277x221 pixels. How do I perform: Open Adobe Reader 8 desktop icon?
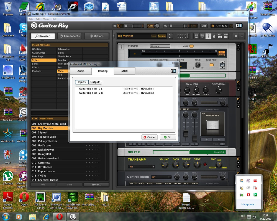[8, 201]
